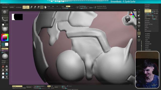161x90 pixels.
Task: Click the ZRemesher button in bottom shelf
Action: tap(29, 87)
